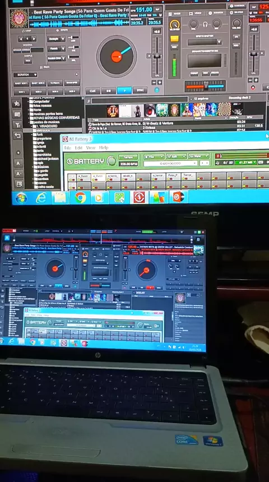Turn deck A gain knob on external monitor
This screenshot has height=482, width=269.
175,25
